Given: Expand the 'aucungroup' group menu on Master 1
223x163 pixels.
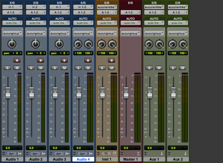Looking at the screenshot, I should click(x=131, y=33).
